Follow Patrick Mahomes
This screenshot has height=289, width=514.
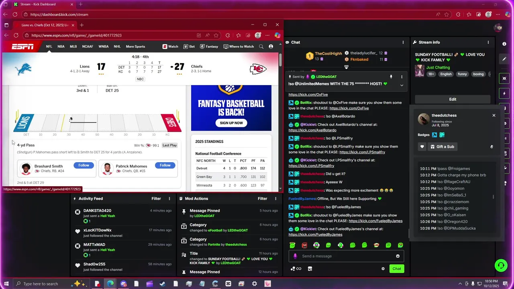[165, 165]
